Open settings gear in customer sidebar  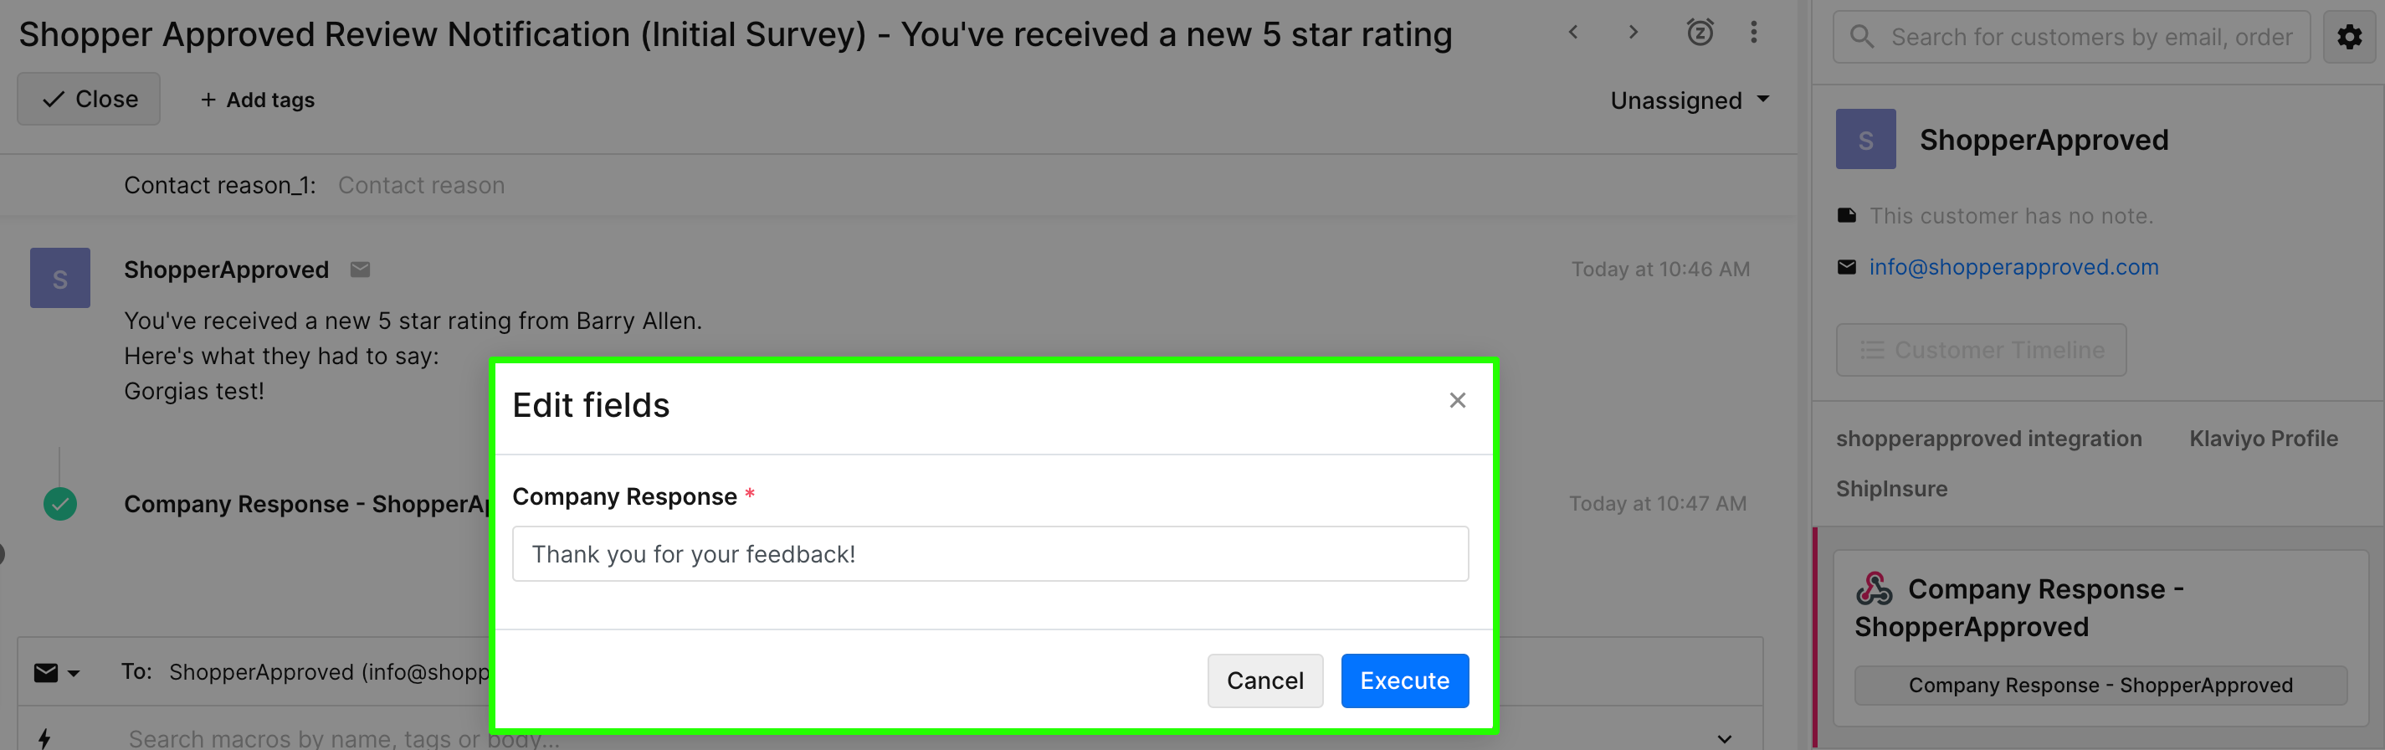[x=2350, y=37]
